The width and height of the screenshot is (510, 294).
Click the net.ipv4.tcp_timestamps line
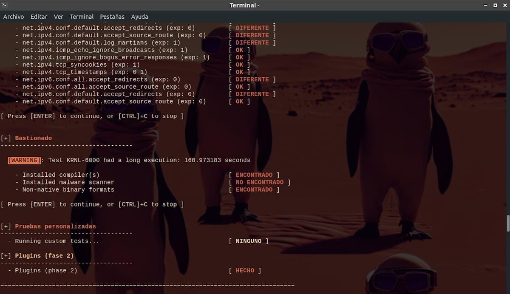81,72
